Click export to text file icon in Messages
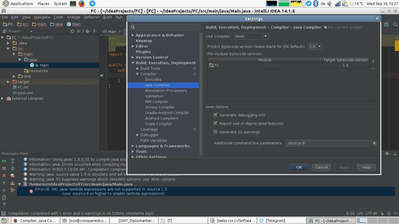 [4, 197]
